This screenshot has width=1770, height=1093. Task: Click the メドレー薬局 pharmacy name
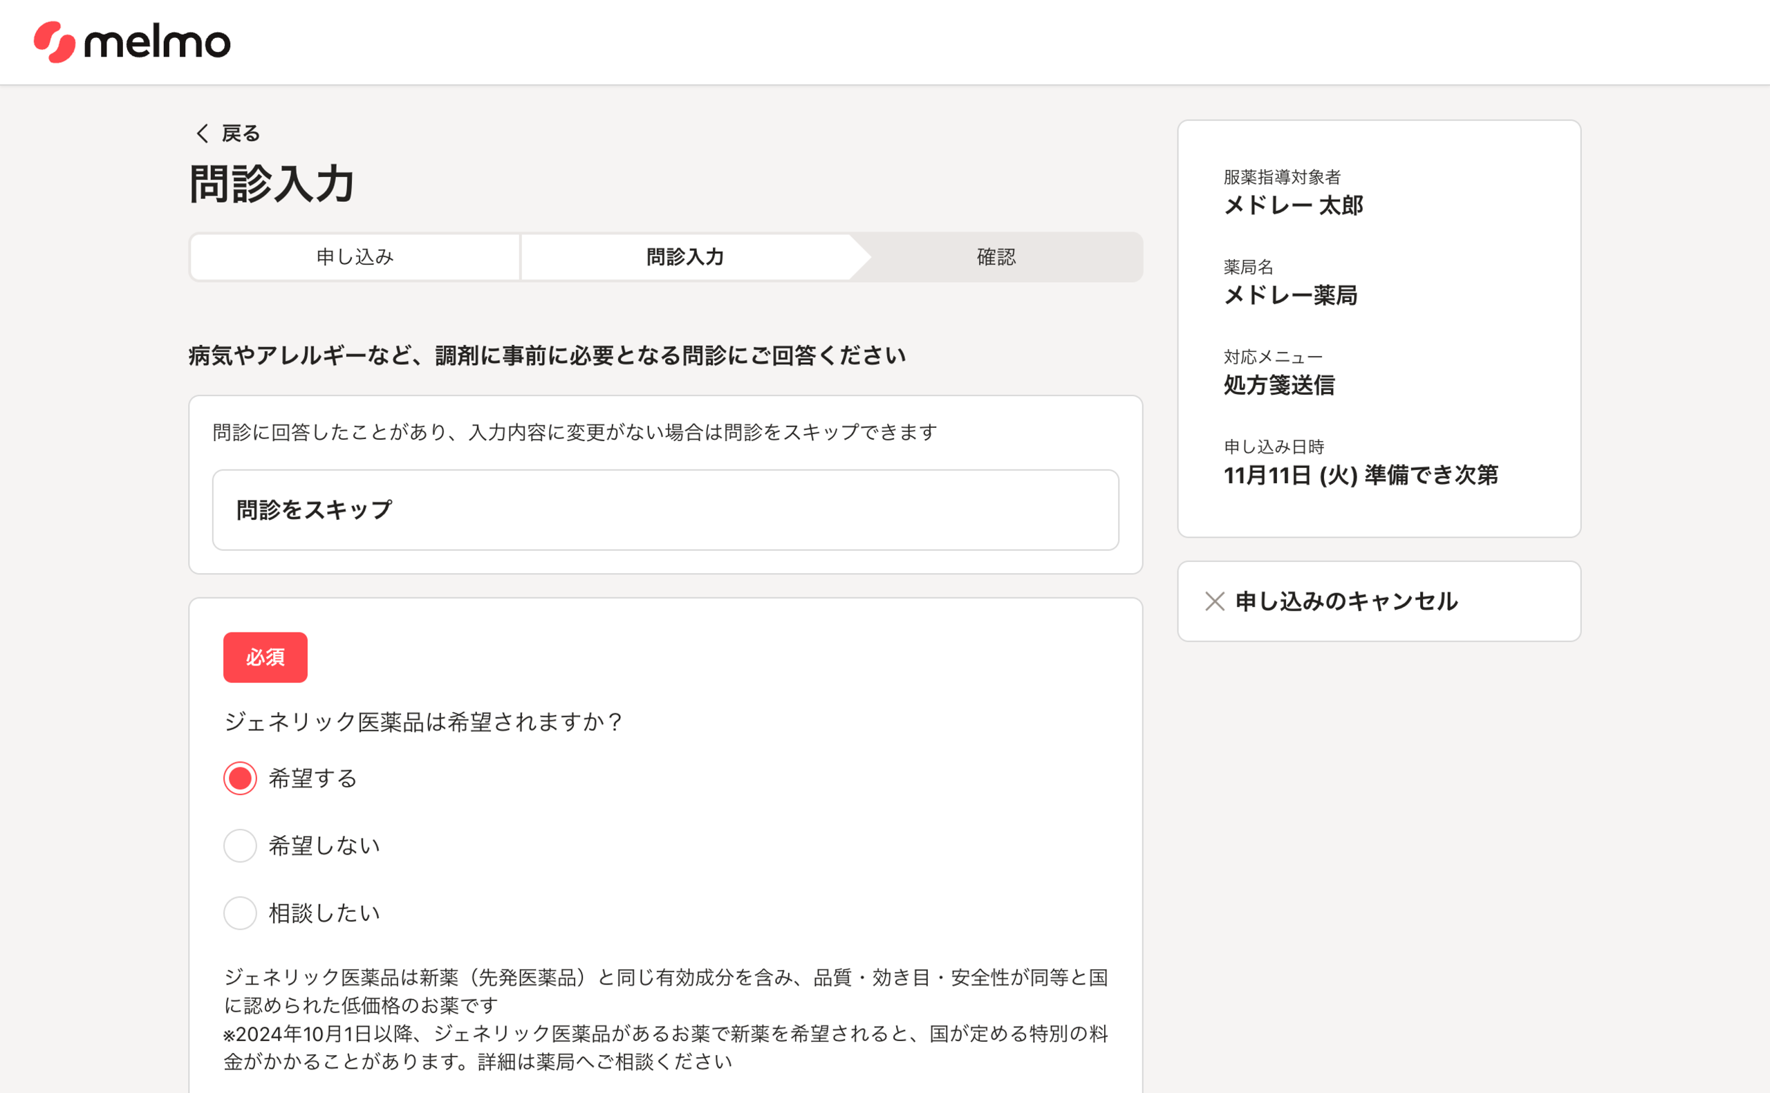[1290, 295]
